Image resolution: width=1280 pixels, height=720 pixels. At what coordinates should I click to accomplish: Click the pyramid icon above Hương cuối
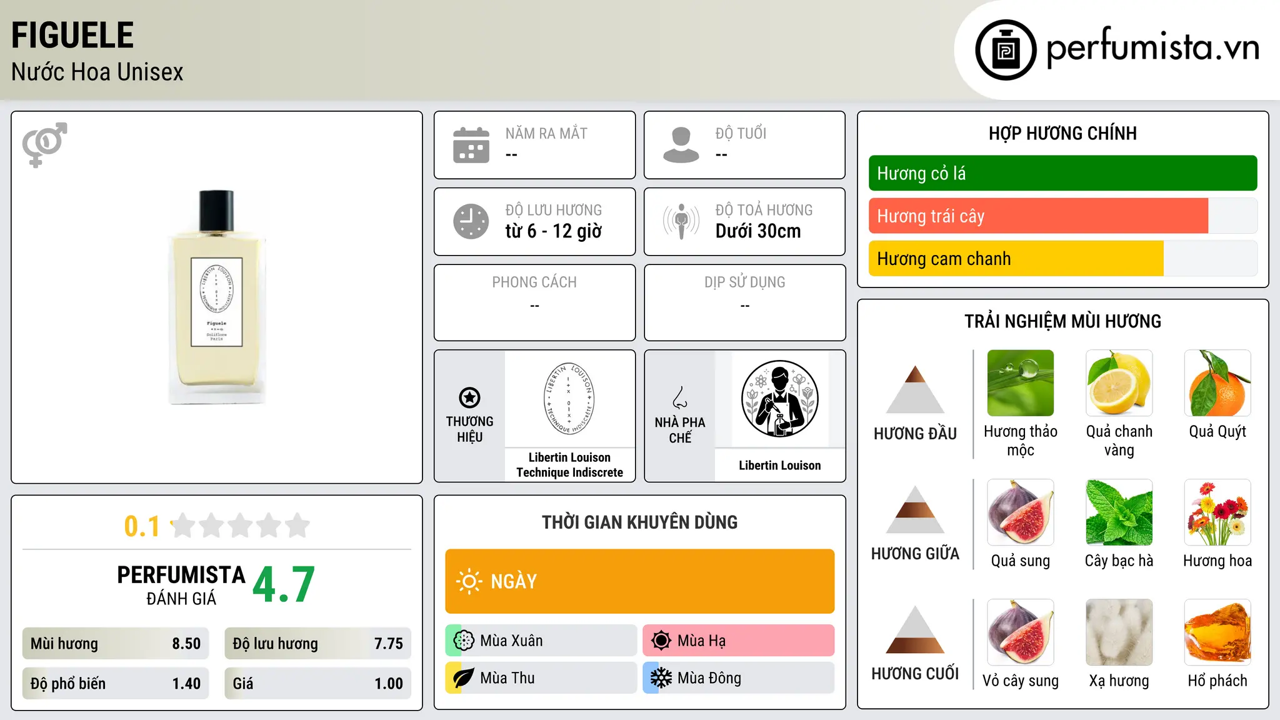[x=915, y=629]
